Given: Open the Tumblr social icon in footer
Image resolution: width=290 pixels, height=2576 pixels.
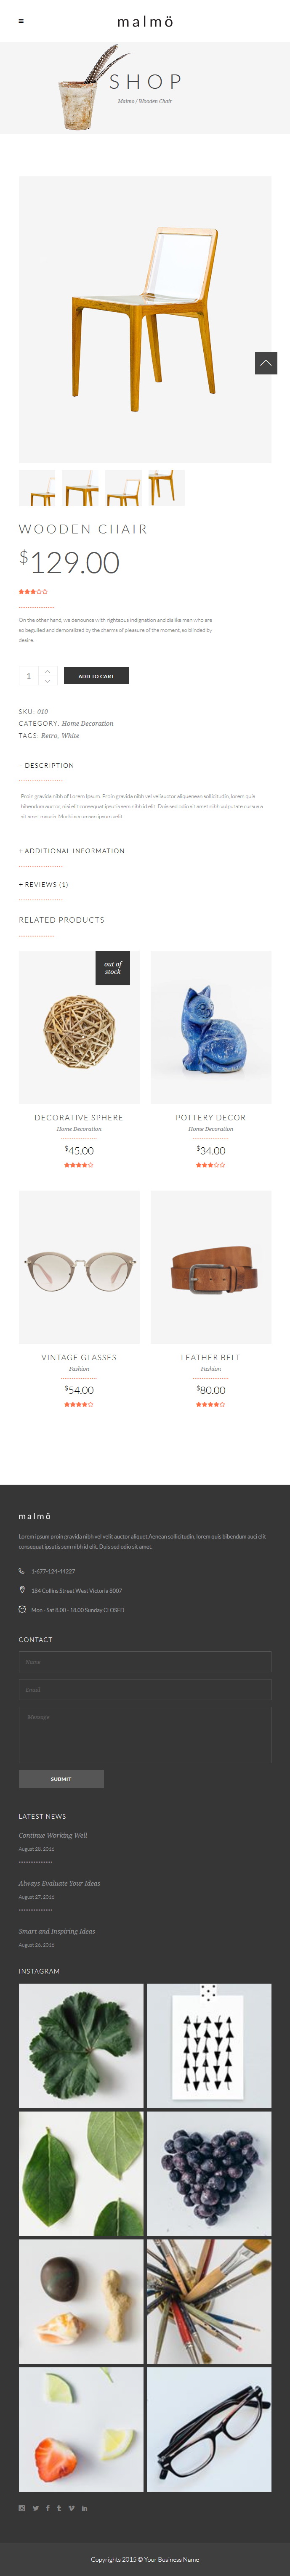Looking at the screenshot, I should (x=59, y=2507).
